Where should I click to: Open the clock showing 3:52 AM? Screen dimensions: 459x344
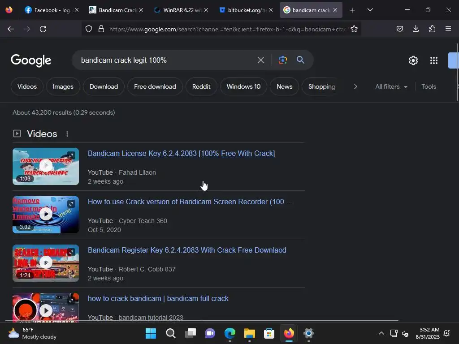click(427, 333)
